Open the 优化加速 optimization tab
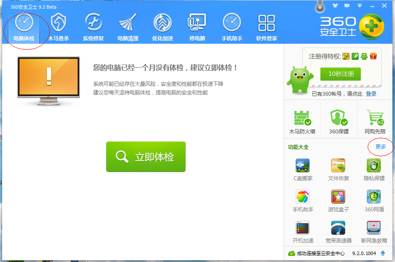395x262 pixels. coord(163,27)
